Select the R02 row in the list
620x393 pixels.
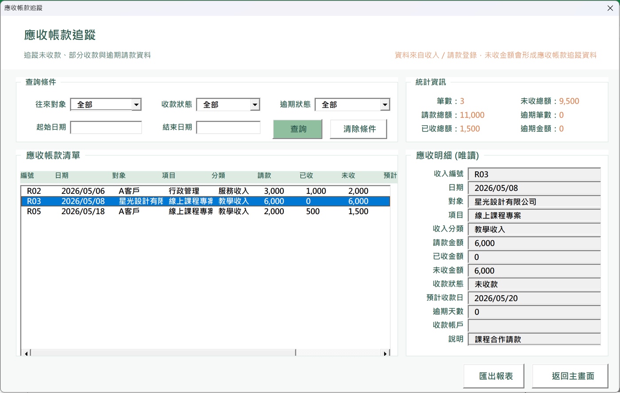(x=205, y=191)
